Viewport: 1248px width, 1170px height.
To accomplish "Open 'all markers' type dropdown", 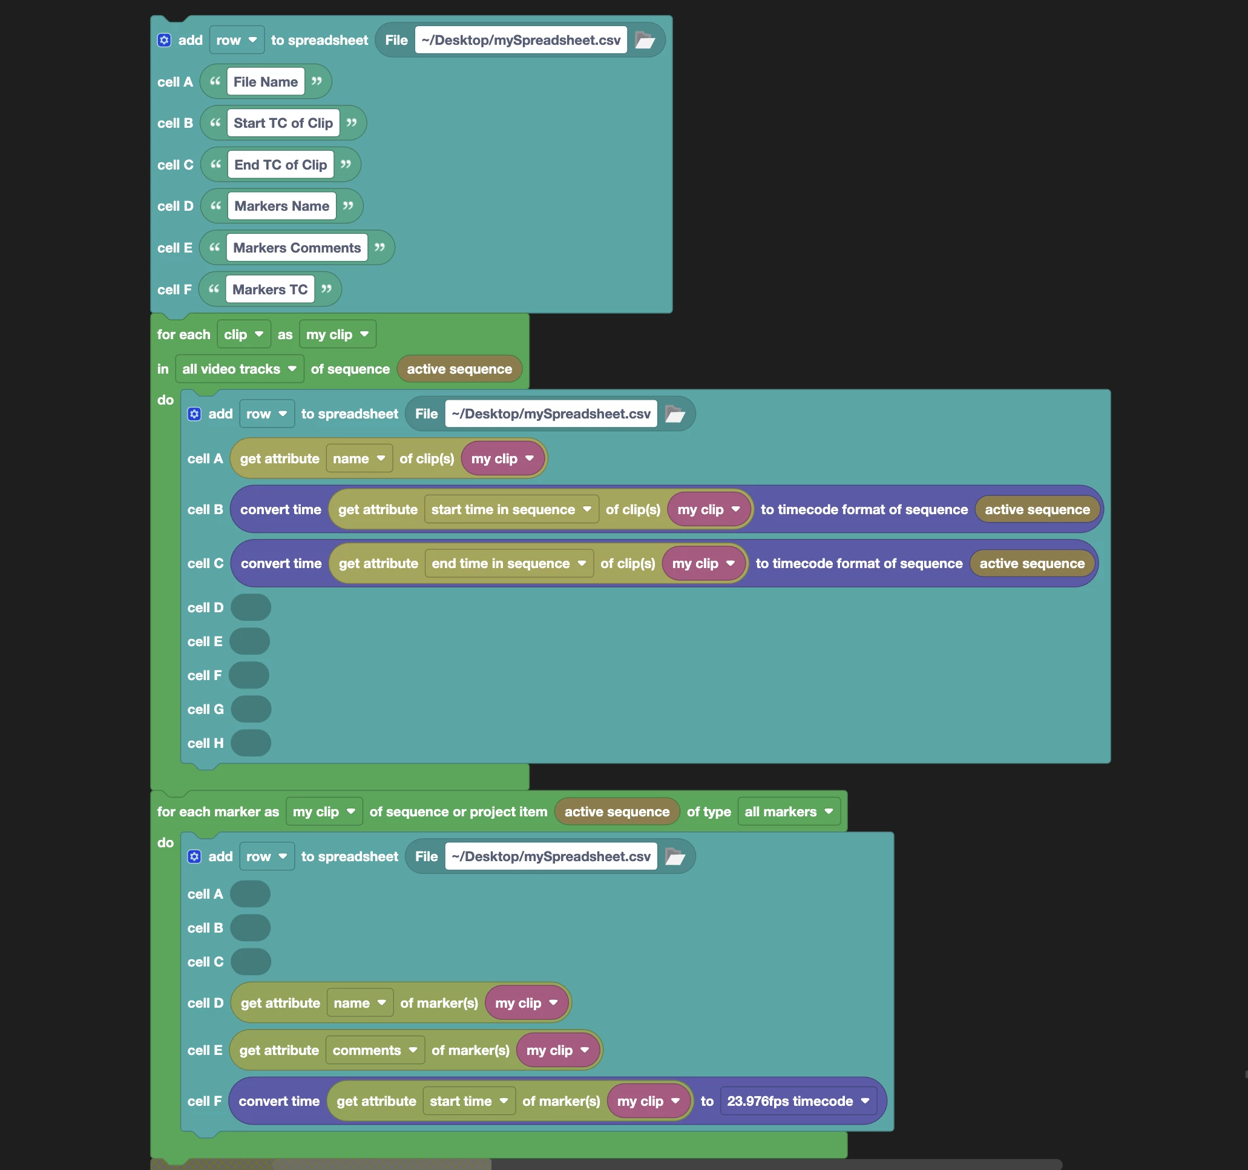I will point(789,812).
